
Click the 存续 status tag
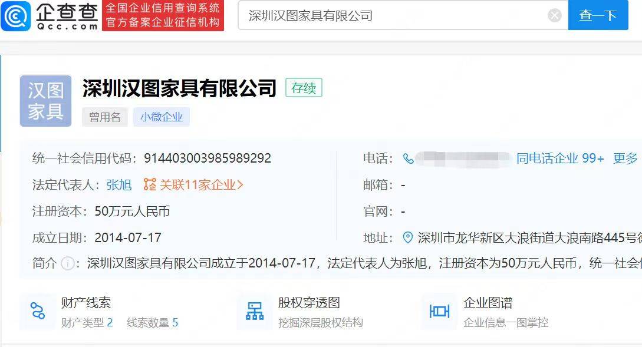[x=304, y=88]
